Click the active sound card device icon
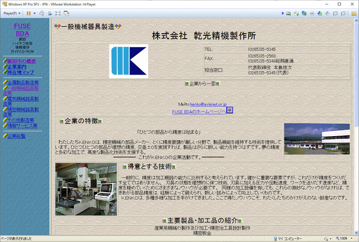Image resolution: width=359 pixels, height=242 pixels. tap(320, 13)
